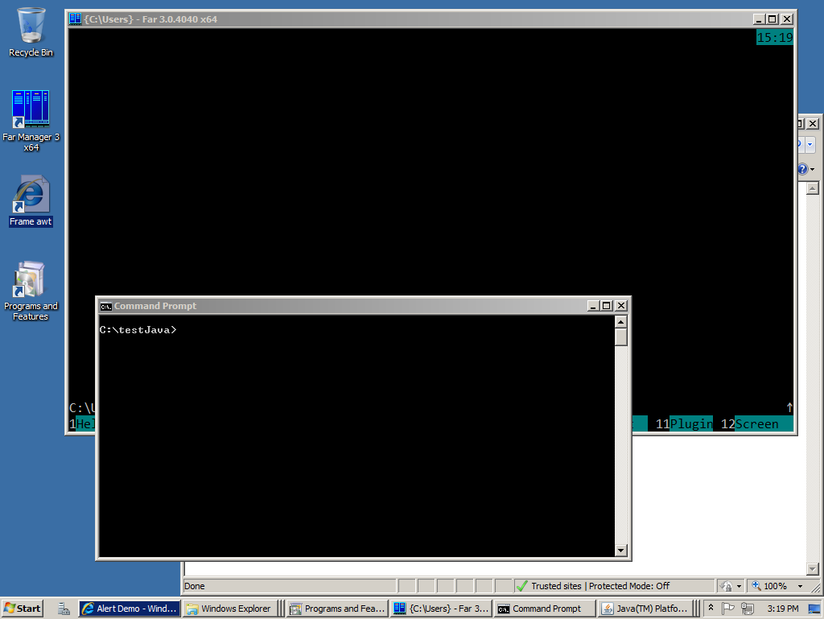824x619 pixels.
Task: Click the Command Prompt scrollbar up arrow
Action: [x=620, y=322]
